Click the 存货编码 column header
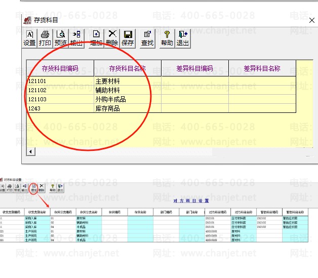The height and width of the screenshot is (278, 318). pyautogui.click(x=114, y=212)
